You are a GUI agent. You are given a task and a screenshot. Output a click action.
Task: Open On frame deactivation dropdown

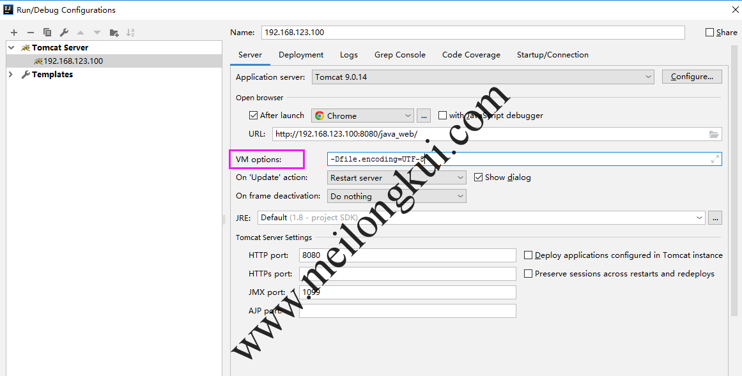tap(396, 196)
